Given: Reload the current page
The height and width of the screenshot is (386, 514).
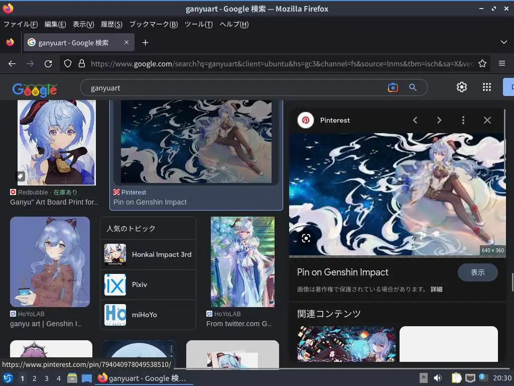Looking at the screenshot, I should (48, 64).
